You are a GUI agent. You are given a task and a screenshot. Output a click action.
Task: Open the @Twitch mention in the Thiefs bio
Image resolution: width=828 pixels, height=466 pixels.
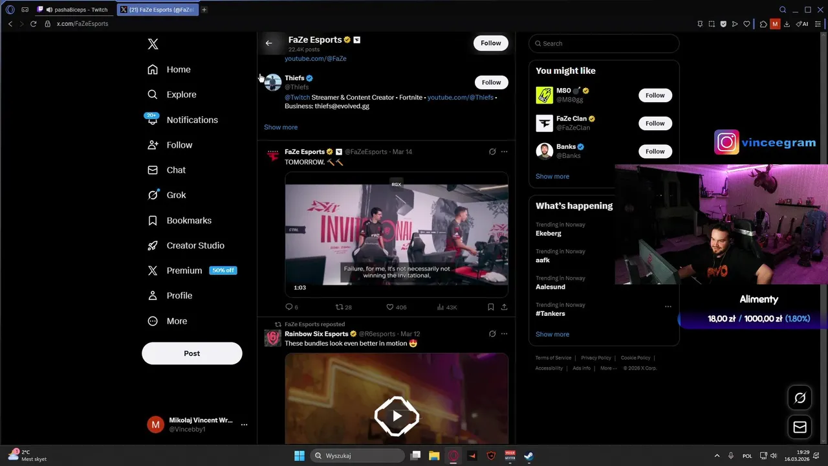click(x=297, y=97)
